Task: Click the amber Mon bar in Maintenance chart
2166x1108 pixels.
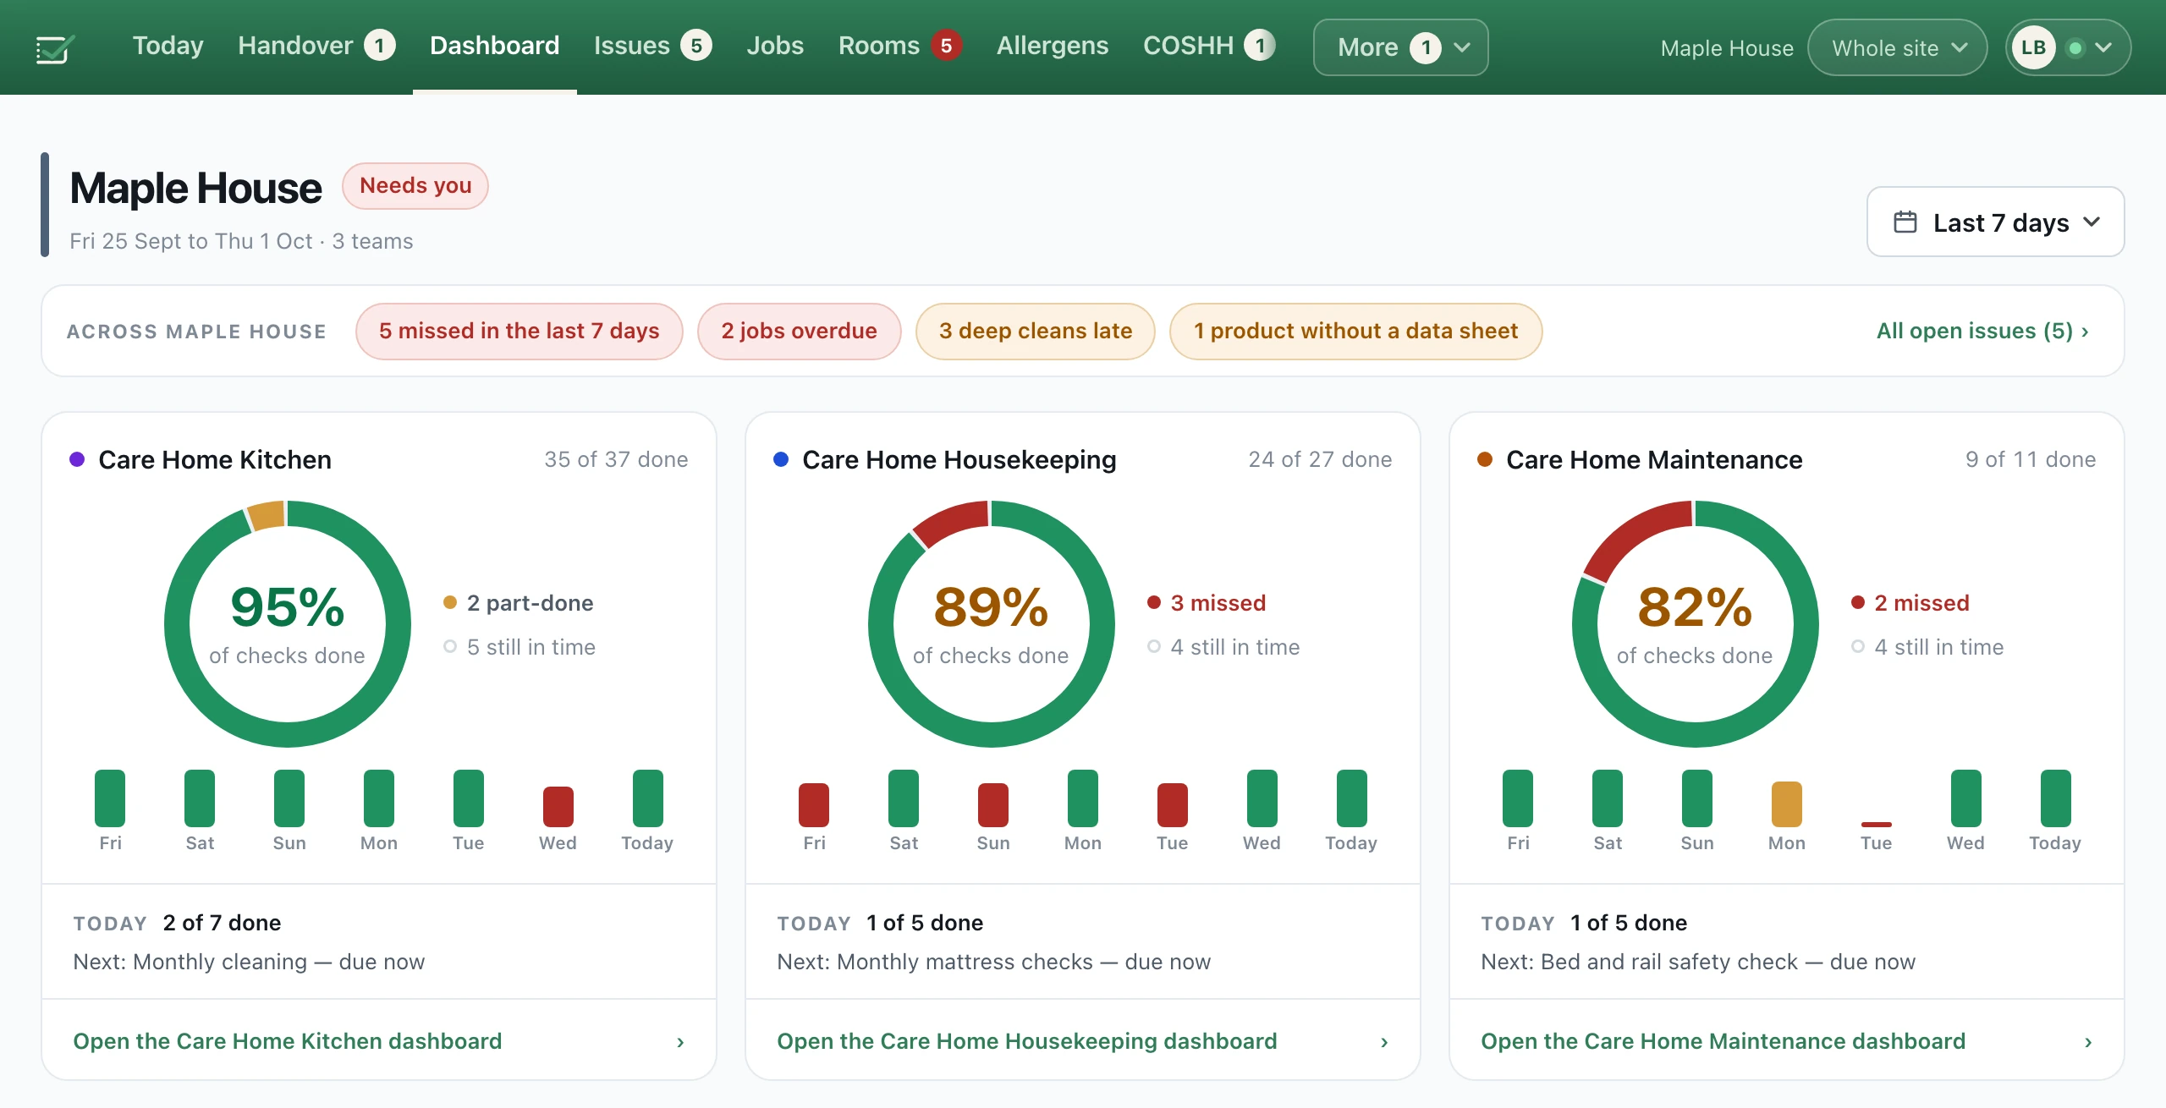Action: (1787, 804)
